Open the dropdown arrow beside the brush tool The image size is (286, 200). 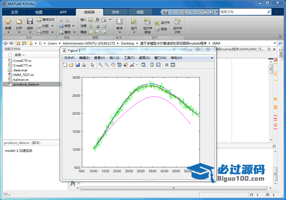[x=137, y=65]
